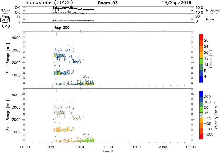Click the sky noise trace in top panel

coord(73,9)
